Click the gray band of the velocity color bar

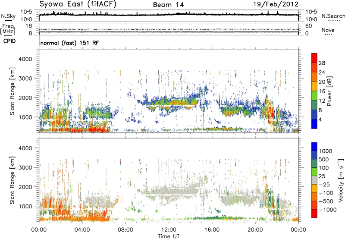314,180
